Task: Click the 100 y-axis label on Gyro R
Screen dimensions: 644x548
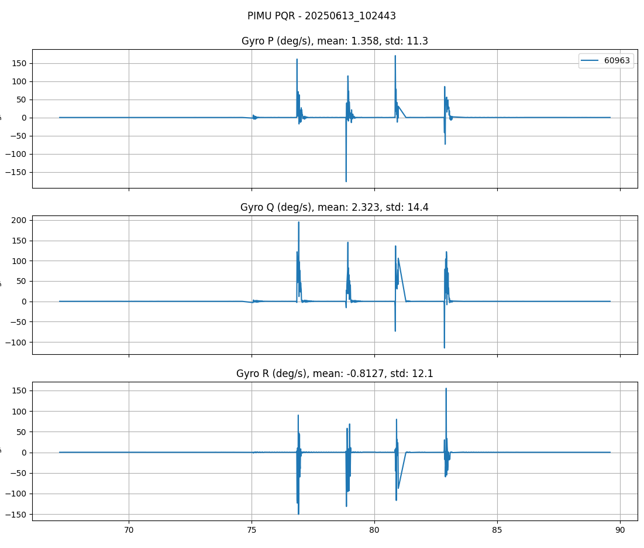Action: [x=20, y=411]
